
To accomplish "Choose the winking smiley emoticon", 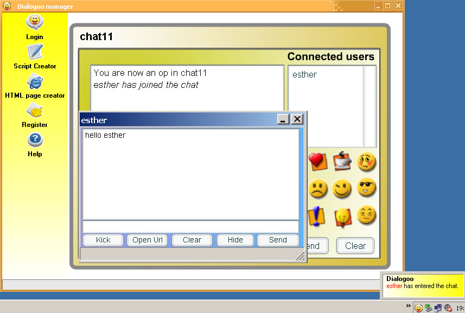I will click(342, 189).
